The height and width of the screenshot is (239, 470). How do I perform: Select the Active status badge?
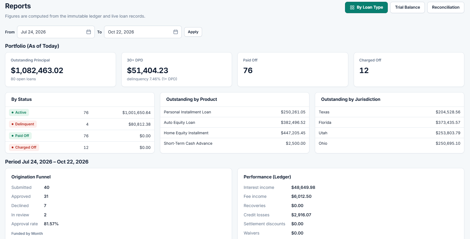coord(19,112)
